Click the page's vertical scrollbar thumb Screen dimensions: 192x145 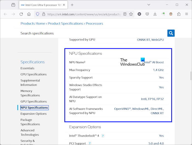[191, 75]
